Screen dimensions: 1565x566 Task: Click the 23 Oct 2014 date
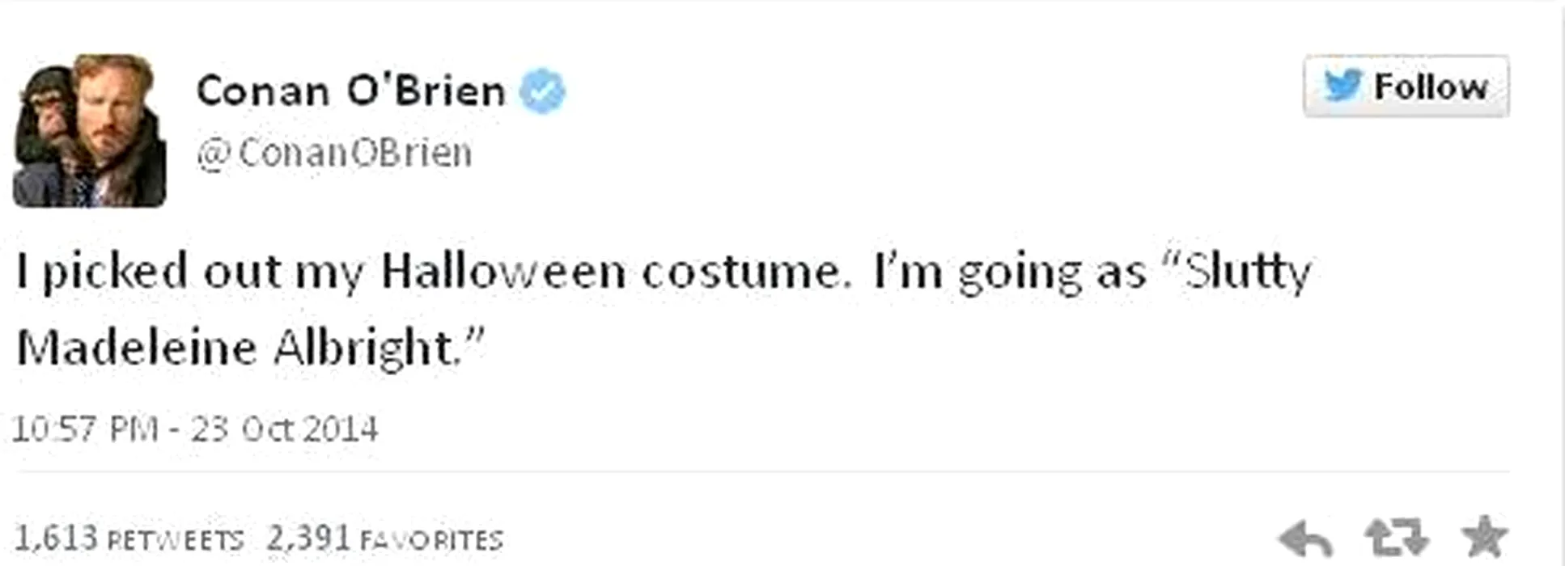tap(285, 429)
